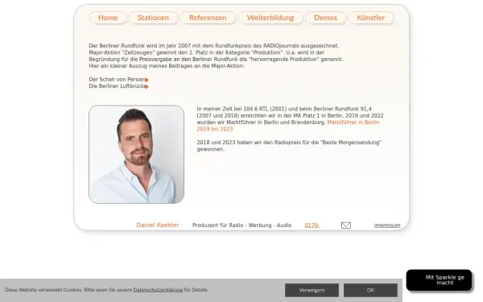This screenshot has width=483, height=302.
Task: Click the Daniel Koehler name in footer
Action: pyautogui.click(x=158, y=225)
